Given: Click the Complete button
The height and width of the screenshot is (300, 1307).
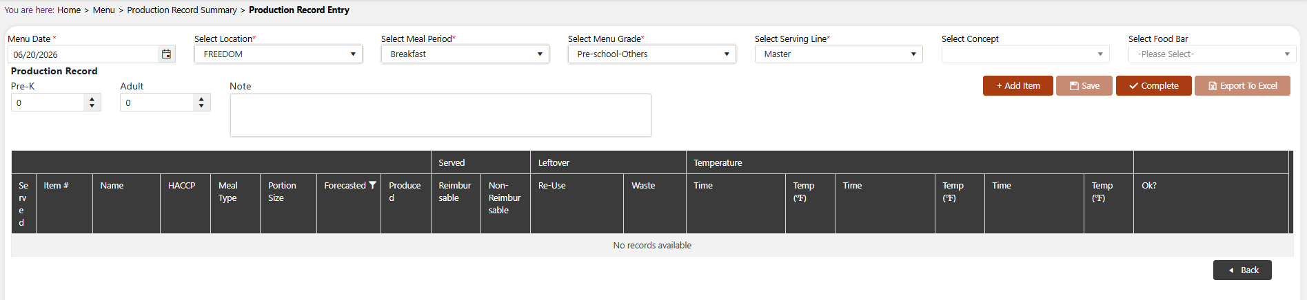Looking at the screenshot, I should pyautogui.click(x=1154, y=86).
